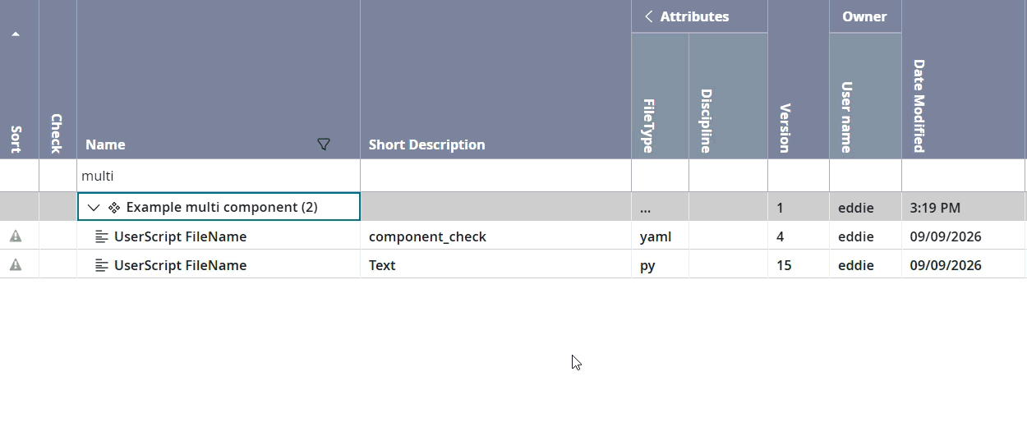This screenshot has height=445, width=1027.
Task: Click the warning icon on the component_check row
Action: 16,236
